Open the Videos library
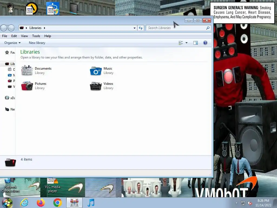 [102, 86]
